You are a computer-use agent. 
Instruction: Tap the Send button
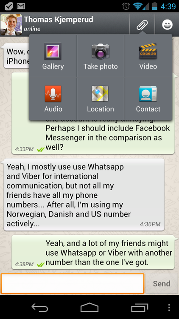click(162, 284)
